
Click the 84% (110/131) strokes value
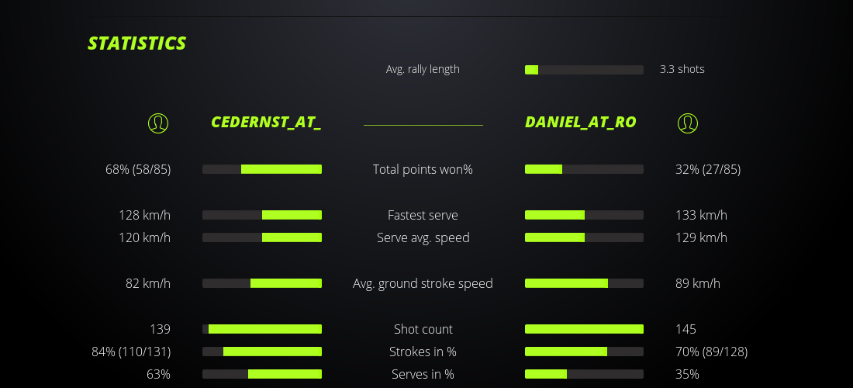(131, 352)
